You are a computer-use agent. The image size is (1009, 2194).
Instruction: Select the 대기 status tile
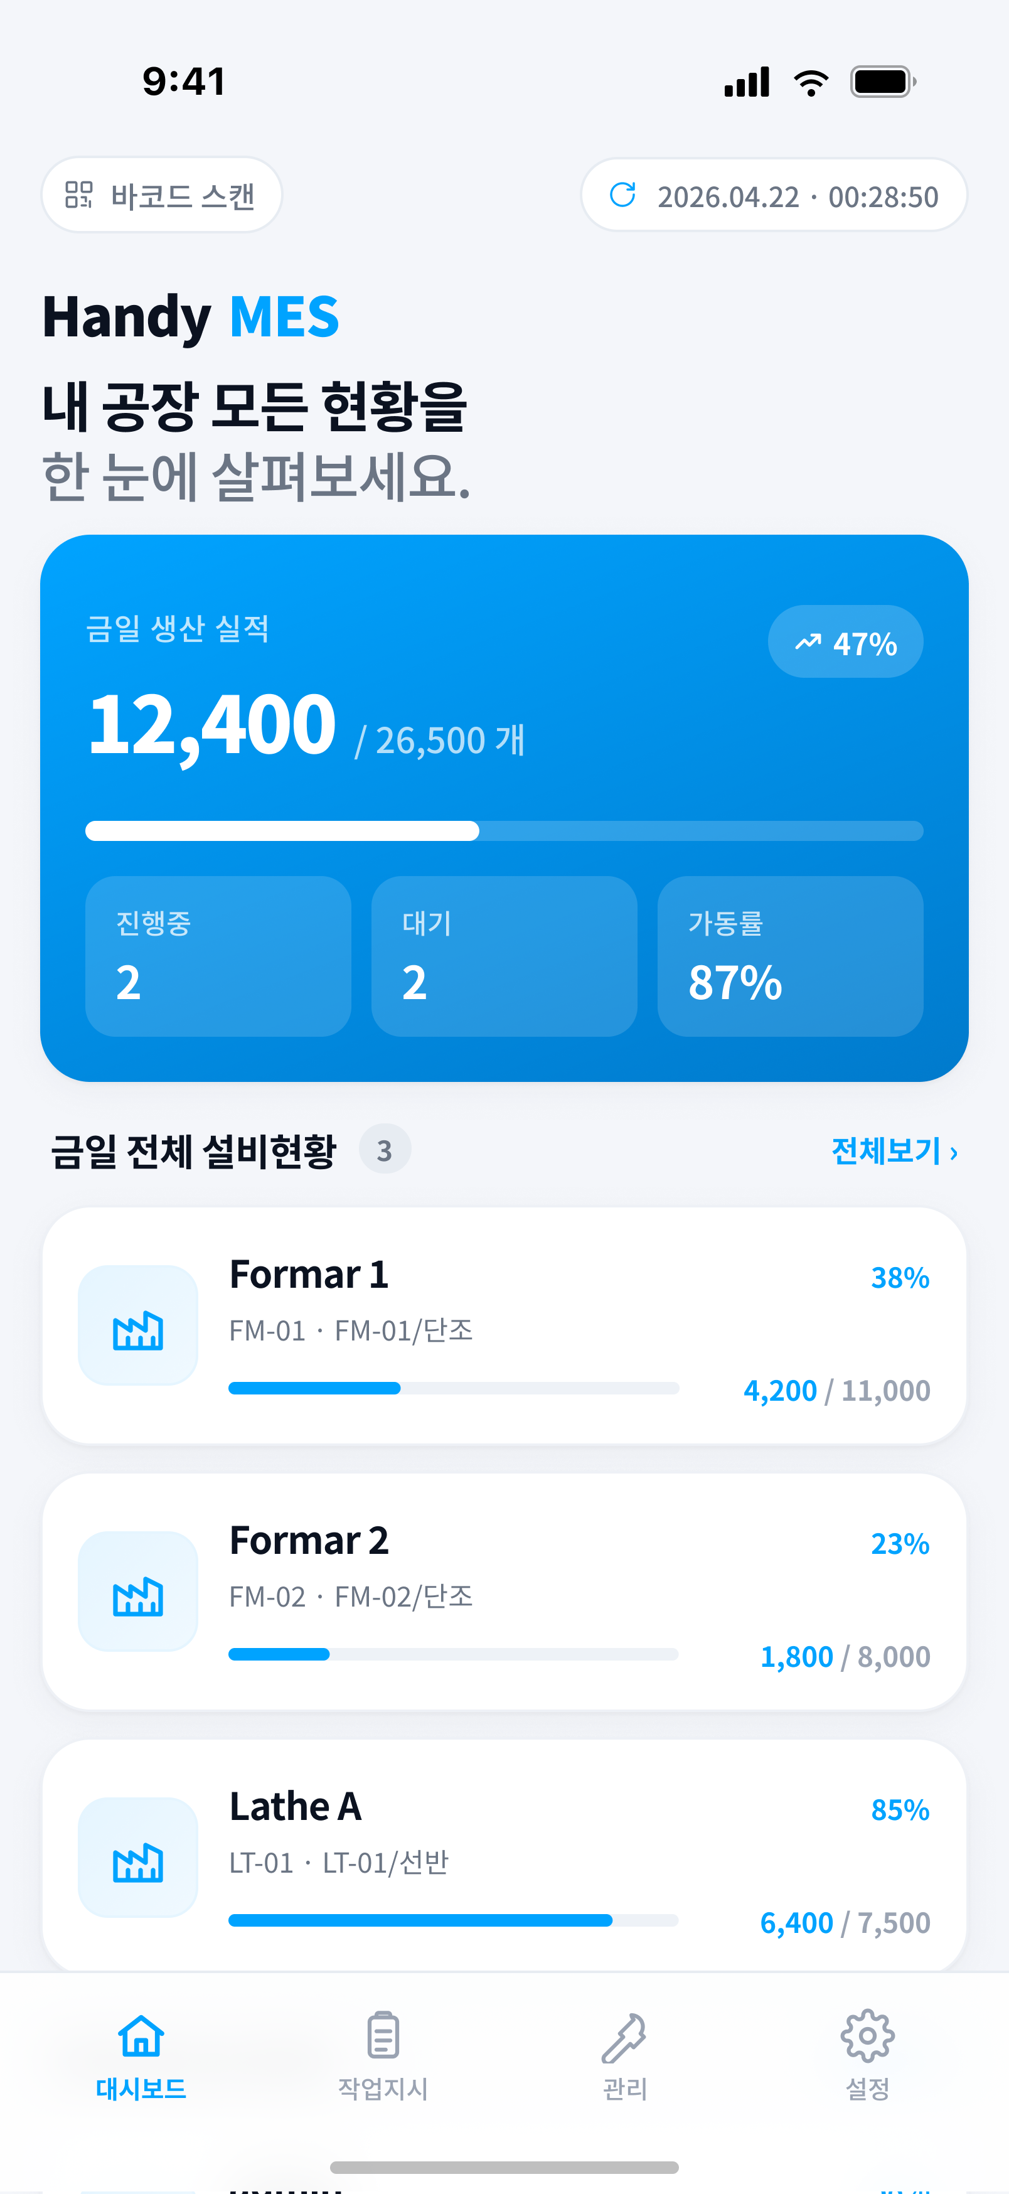coord(504,956)
